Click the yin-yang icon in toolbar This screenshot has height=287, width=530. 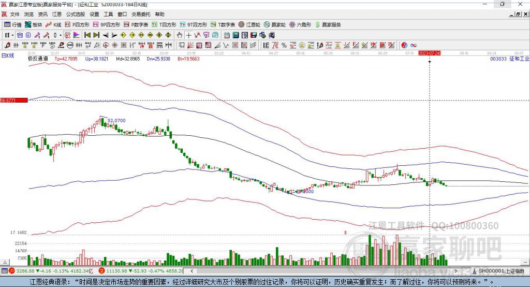point(404,46)
